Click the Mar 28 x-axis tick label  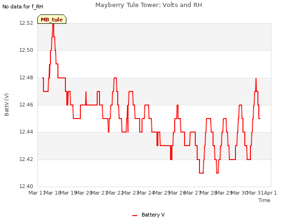[209, 193]
